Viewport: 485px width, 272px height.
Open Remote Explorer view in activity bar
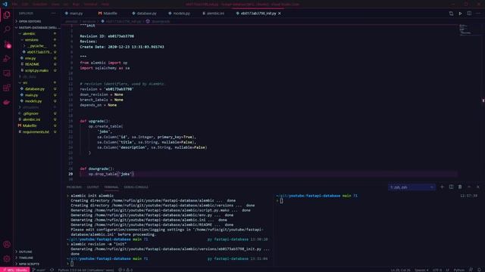coord(7,73)
